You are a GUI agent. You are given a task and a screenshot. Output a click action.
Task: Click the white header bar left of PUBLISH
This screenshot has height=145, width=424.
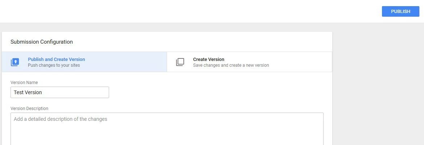[x=181, y=11]
